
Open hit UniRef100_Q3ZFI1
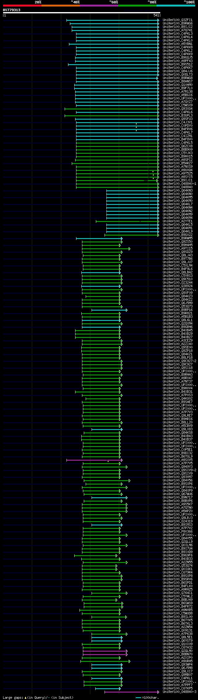[178, 20]
